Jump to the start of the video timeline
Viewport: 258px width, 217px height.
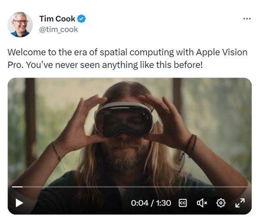pyautogui.click(x=12, y=187)
